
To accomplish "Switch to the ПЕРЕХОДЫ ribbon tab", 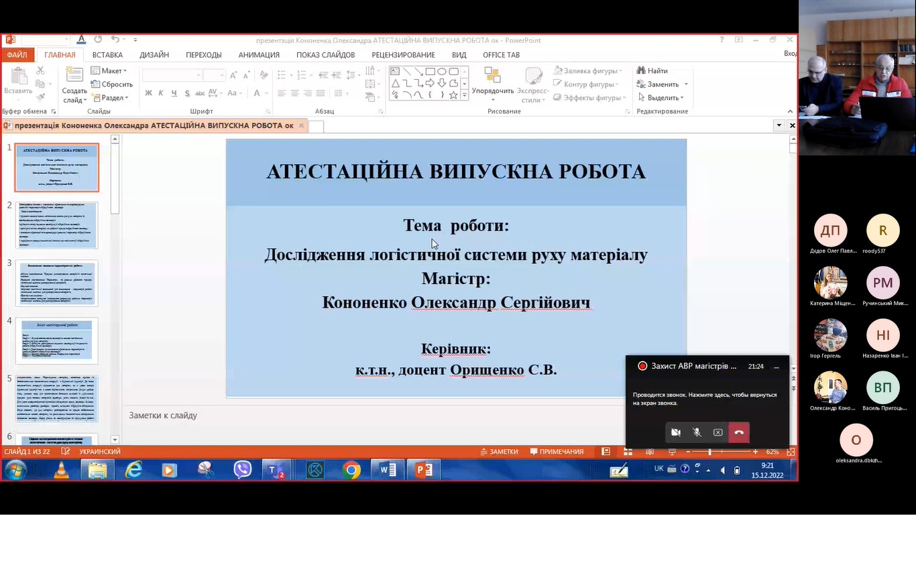I will 204,55.
